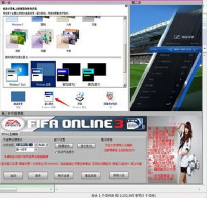Open the Screen Saver icon with red prohibition sign
The width and height of the screenshot is (207, 198).
[x=110, y=96]
